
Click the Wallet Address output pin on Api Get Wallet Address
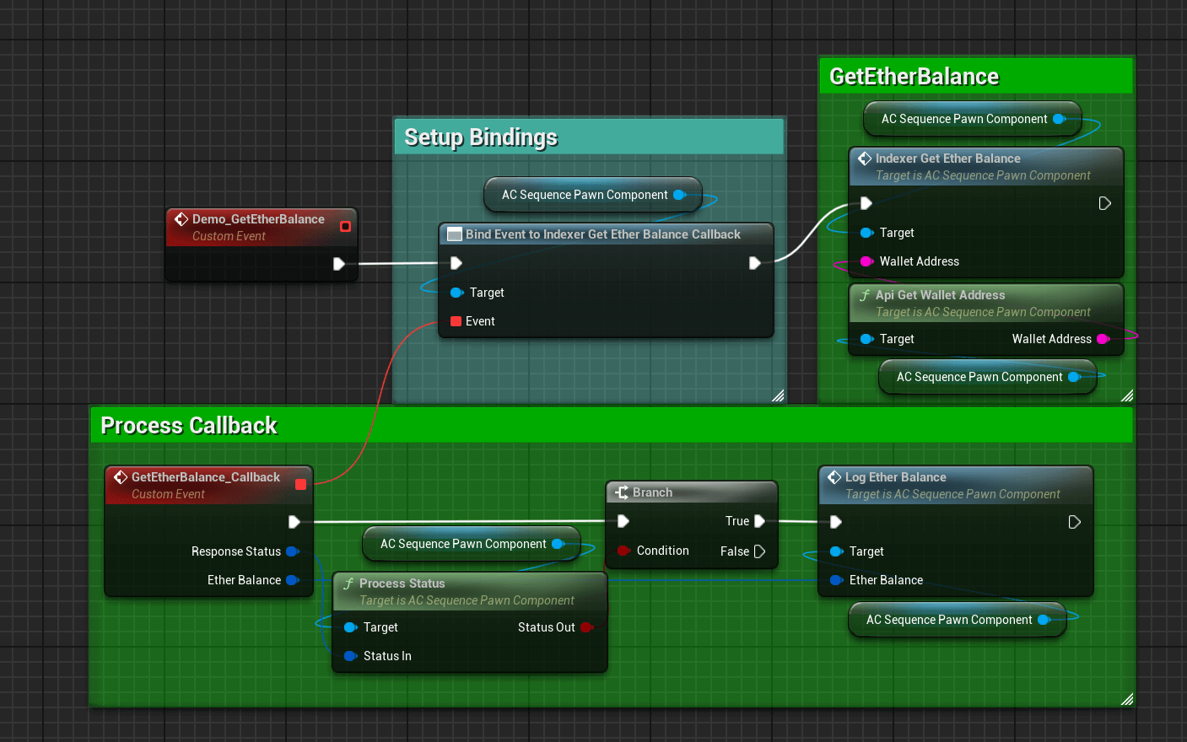[x=1103, y=339]
